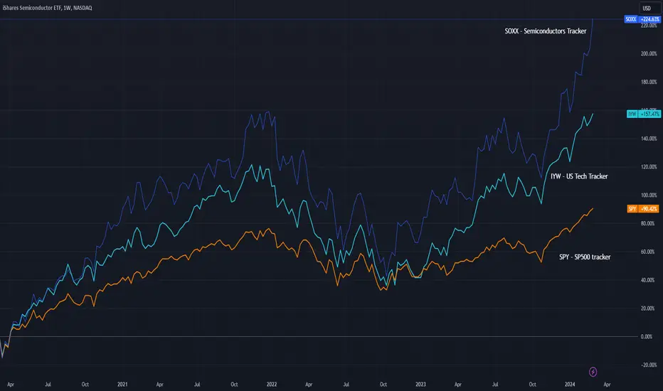
Task: Click the 120.00% price axis label
Action: pyautogui.click(x=649, y=167)
